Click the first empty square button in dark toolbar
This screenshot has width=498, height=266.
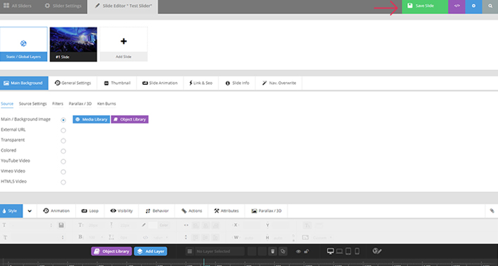click(x=252, y=251)
